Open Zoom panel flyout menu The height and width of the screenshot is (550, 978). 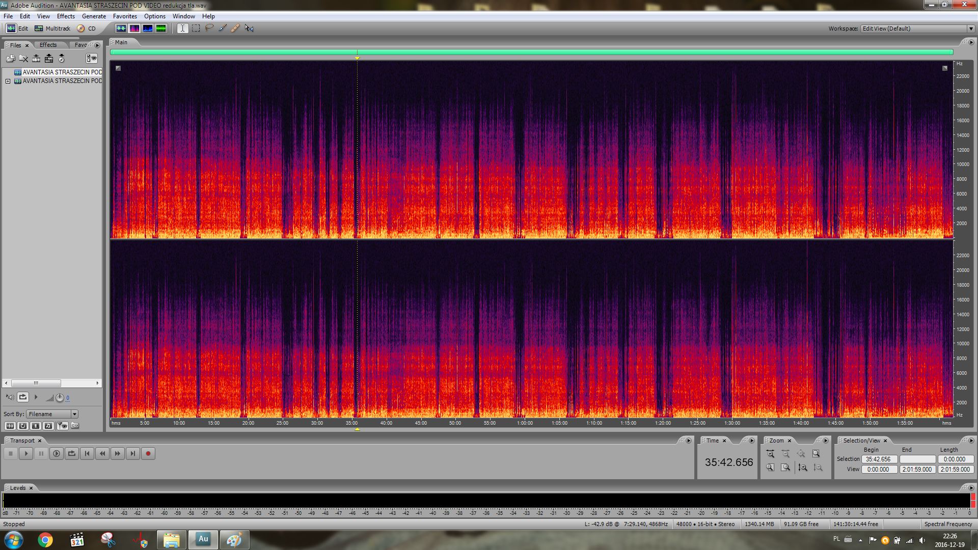(x=826, y=441)
